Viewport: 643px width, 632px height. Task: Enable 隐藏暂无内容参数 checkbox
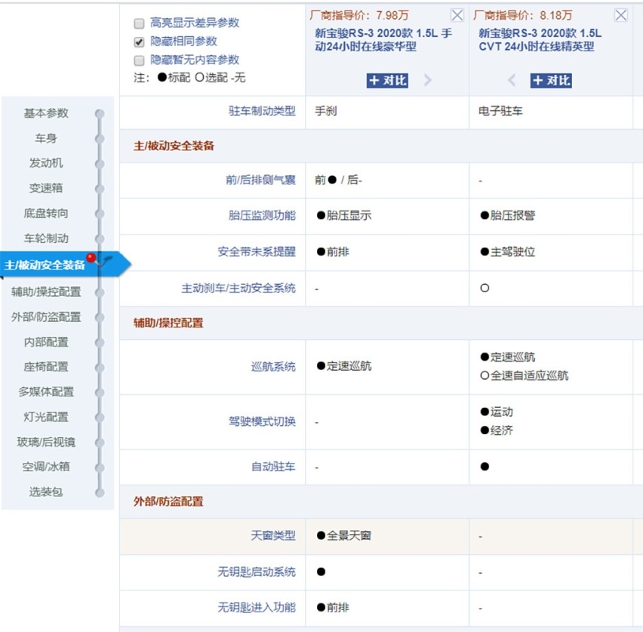point(140,60)
